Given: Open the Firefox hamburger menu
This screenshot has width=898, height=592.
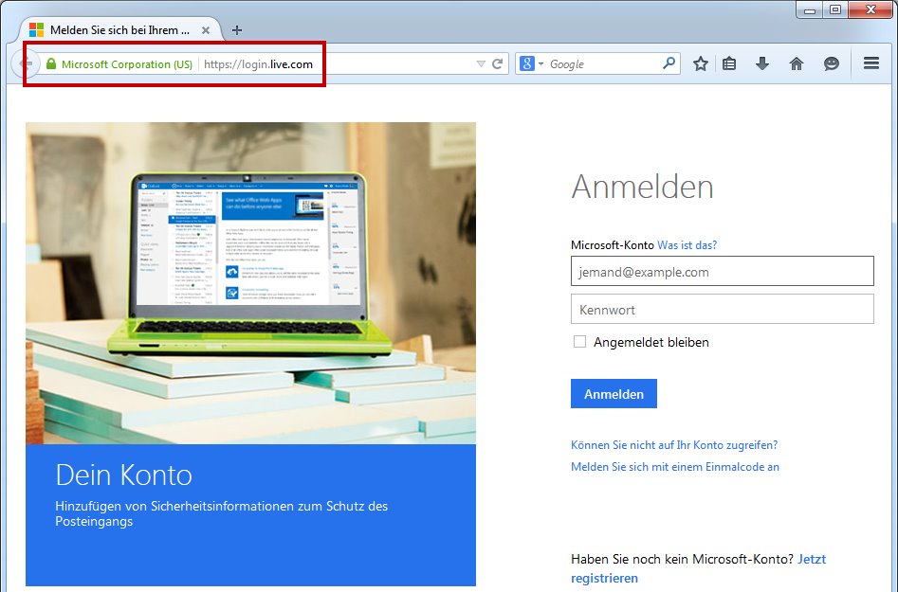Looking at the screenshot, I should [871, 64].
